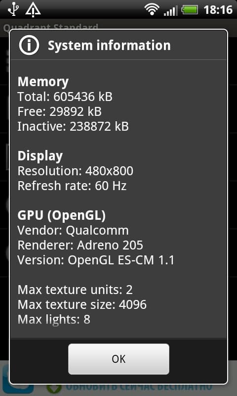Tap the USB connection status icon
The image size is (237, 396).
[13, 9]
